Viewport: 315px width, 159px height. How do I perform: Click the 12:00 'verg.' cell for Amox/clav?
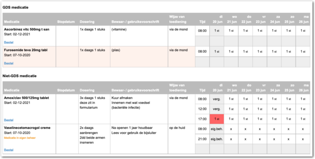(217, 109)
